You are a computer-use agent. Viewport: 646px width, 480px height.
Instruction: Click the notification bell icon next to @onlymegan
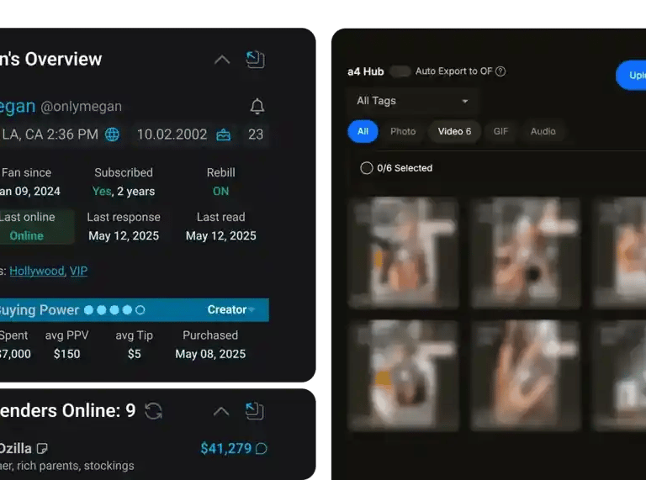257,106
